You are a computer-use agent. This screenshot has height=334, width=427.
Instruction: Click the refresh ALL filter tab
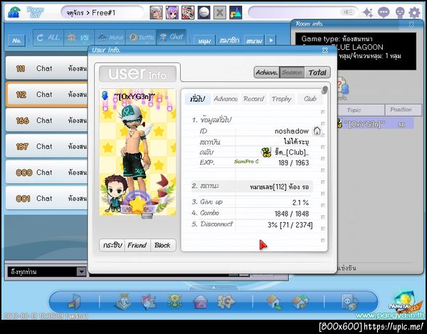(48, 37)
